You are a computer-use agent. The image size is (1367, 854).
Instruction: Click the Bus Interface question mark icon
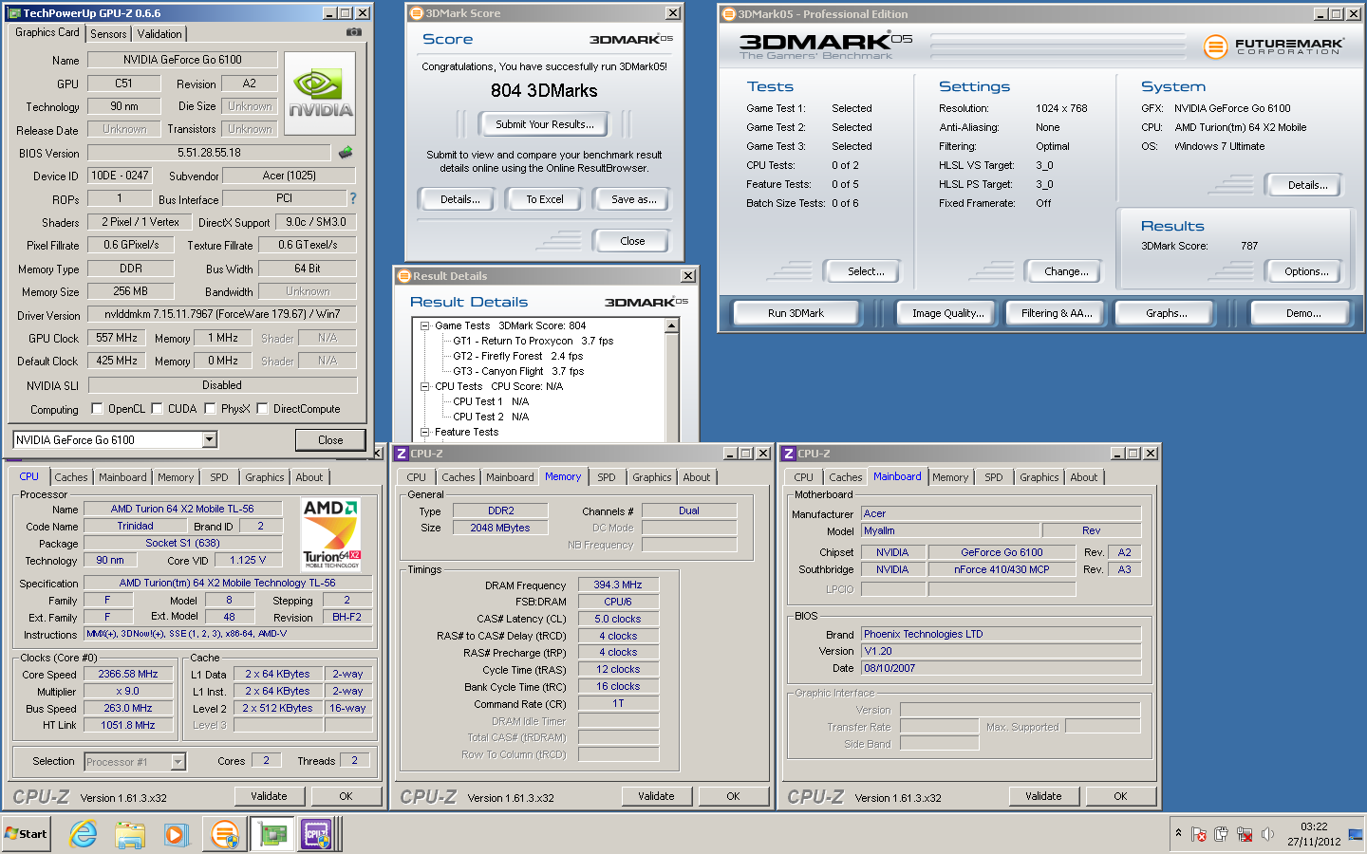point(353,198)
